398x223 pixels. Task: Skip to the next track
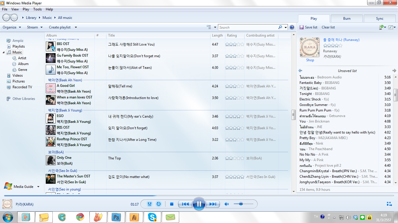click(x=213, y=204)
